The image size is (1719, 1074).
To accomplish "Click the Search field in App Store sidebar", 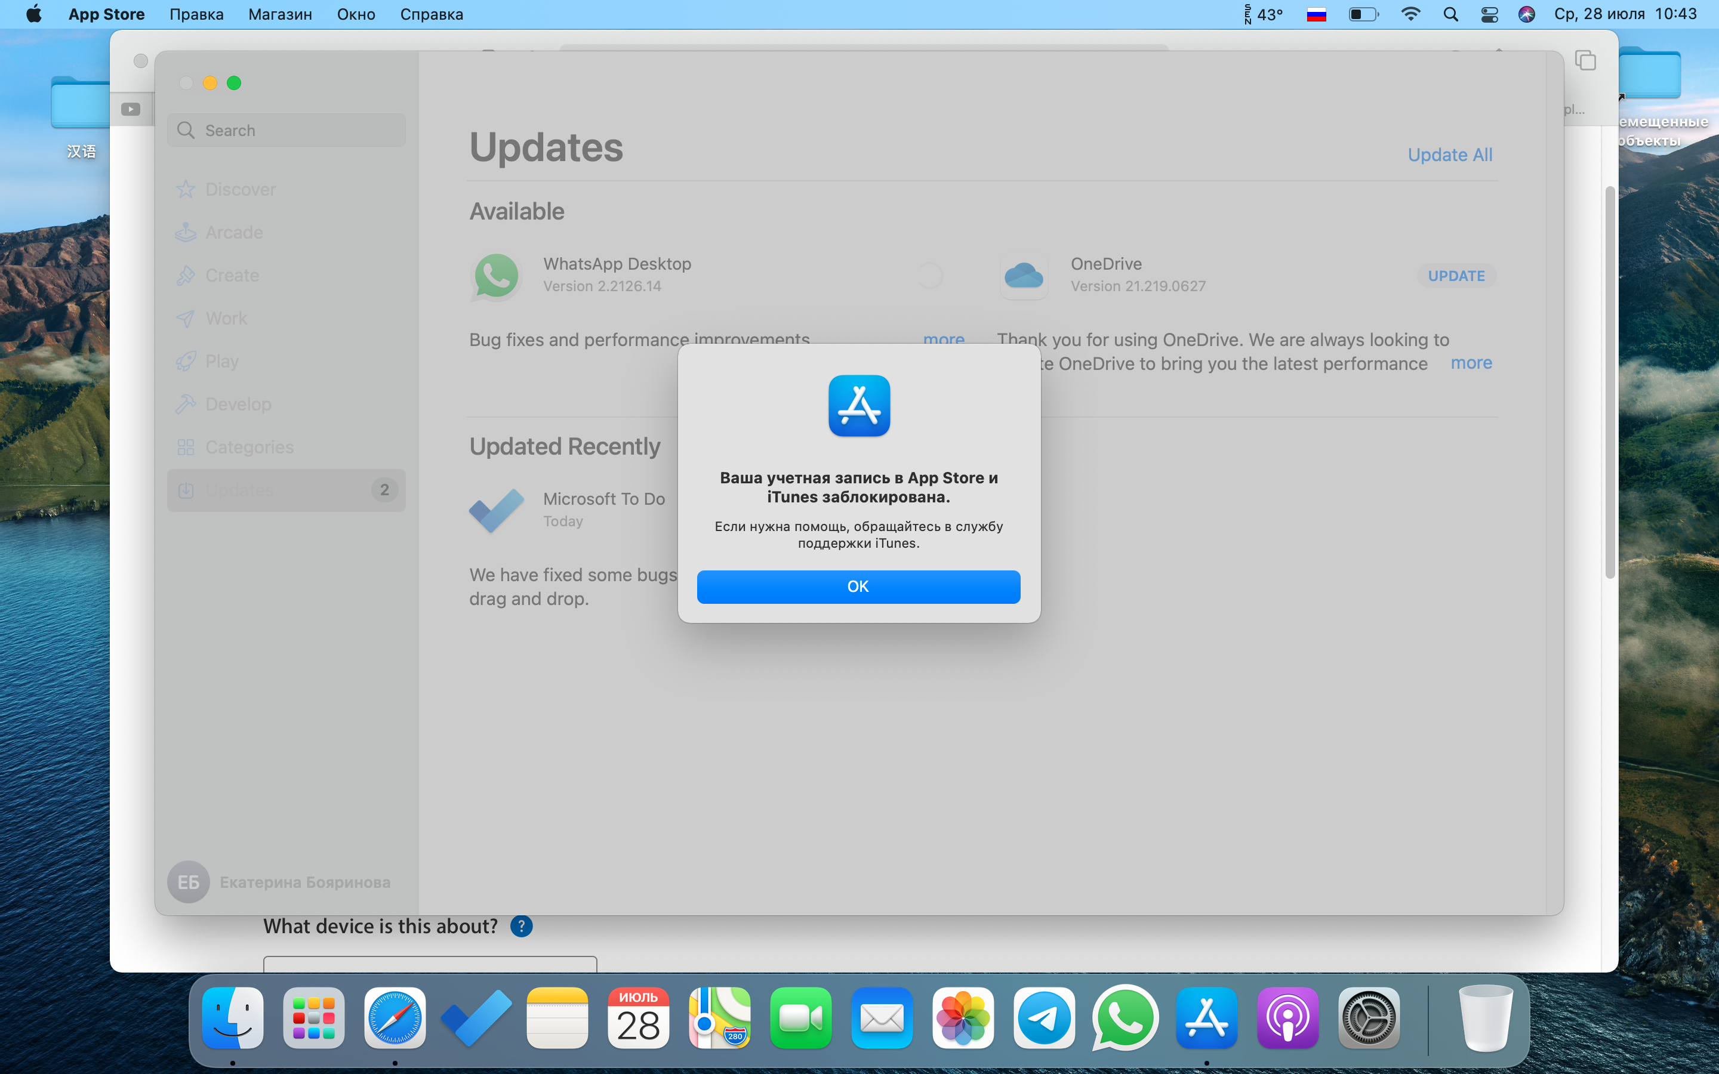I will (x=286, y=130).
